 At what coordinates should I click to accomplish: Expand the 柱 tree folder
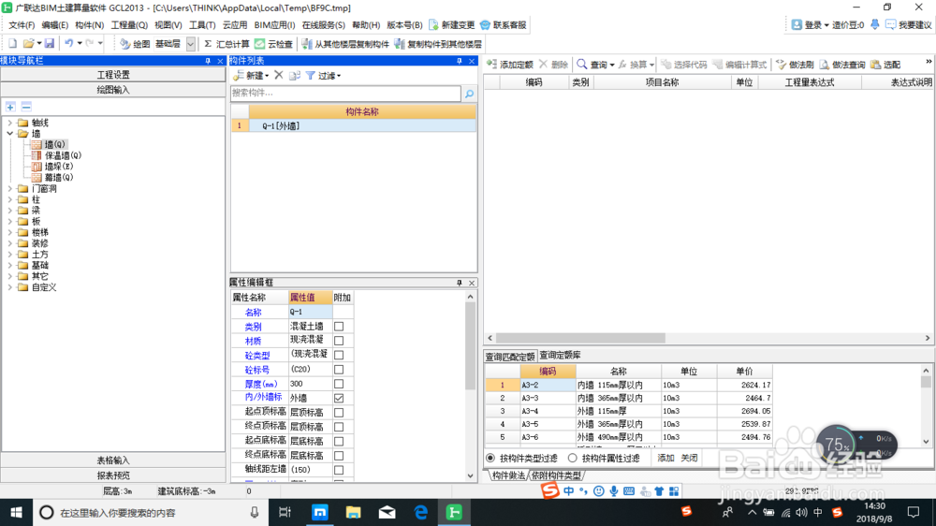(9, 199)
